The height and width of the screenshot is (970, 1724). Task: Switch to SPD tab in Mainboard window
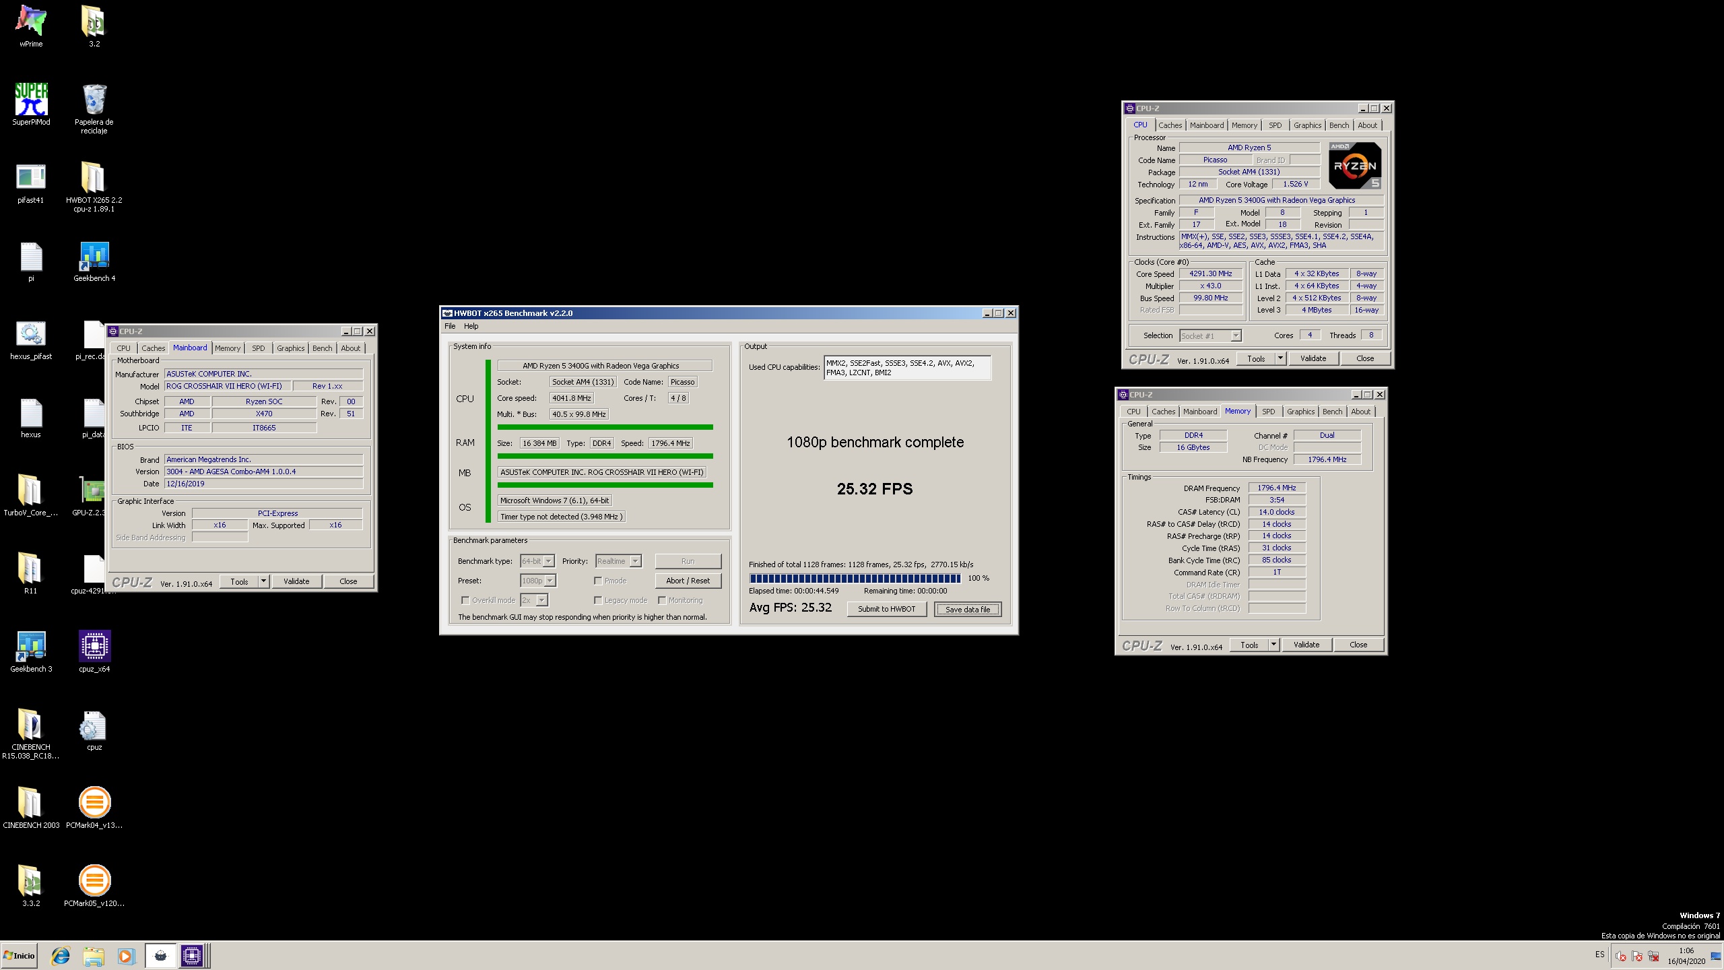[x=259, y=348]
